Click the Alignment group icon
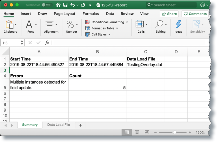 [x=49, y=24]
